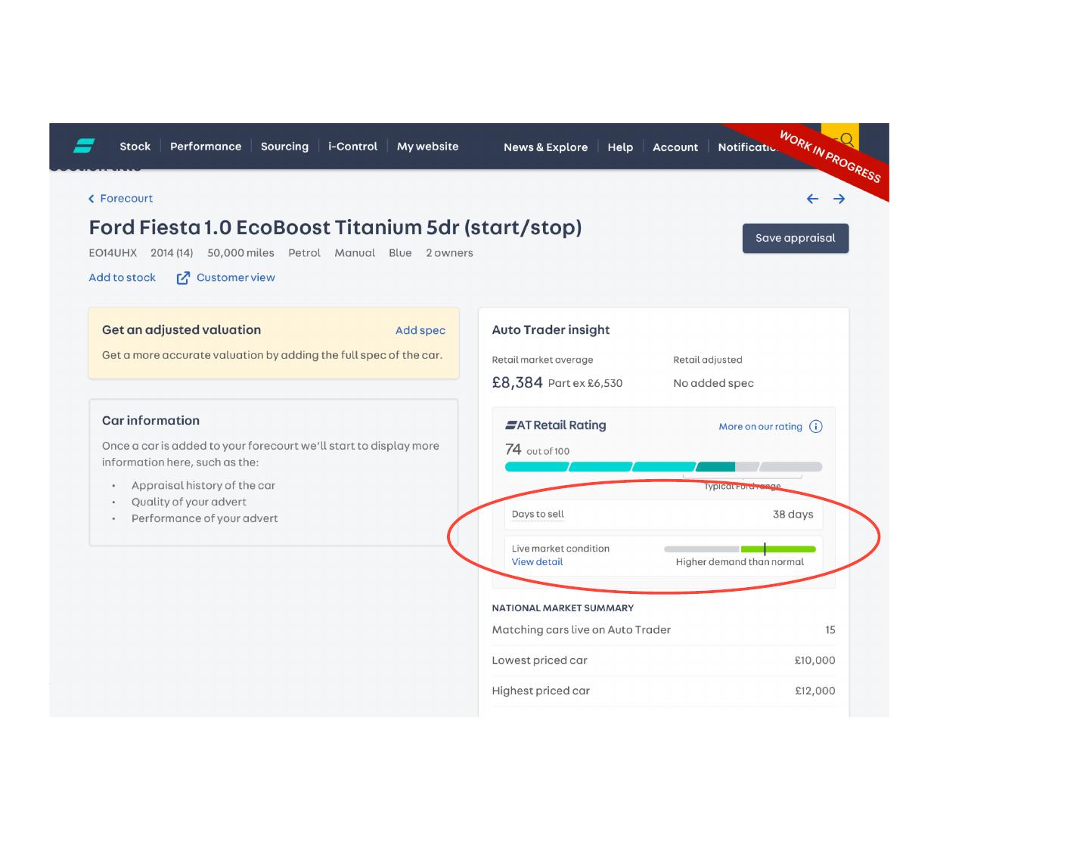This screenshot has width=1089, height=841.
Task: Open the search icon in header
Action: (845, 140)
